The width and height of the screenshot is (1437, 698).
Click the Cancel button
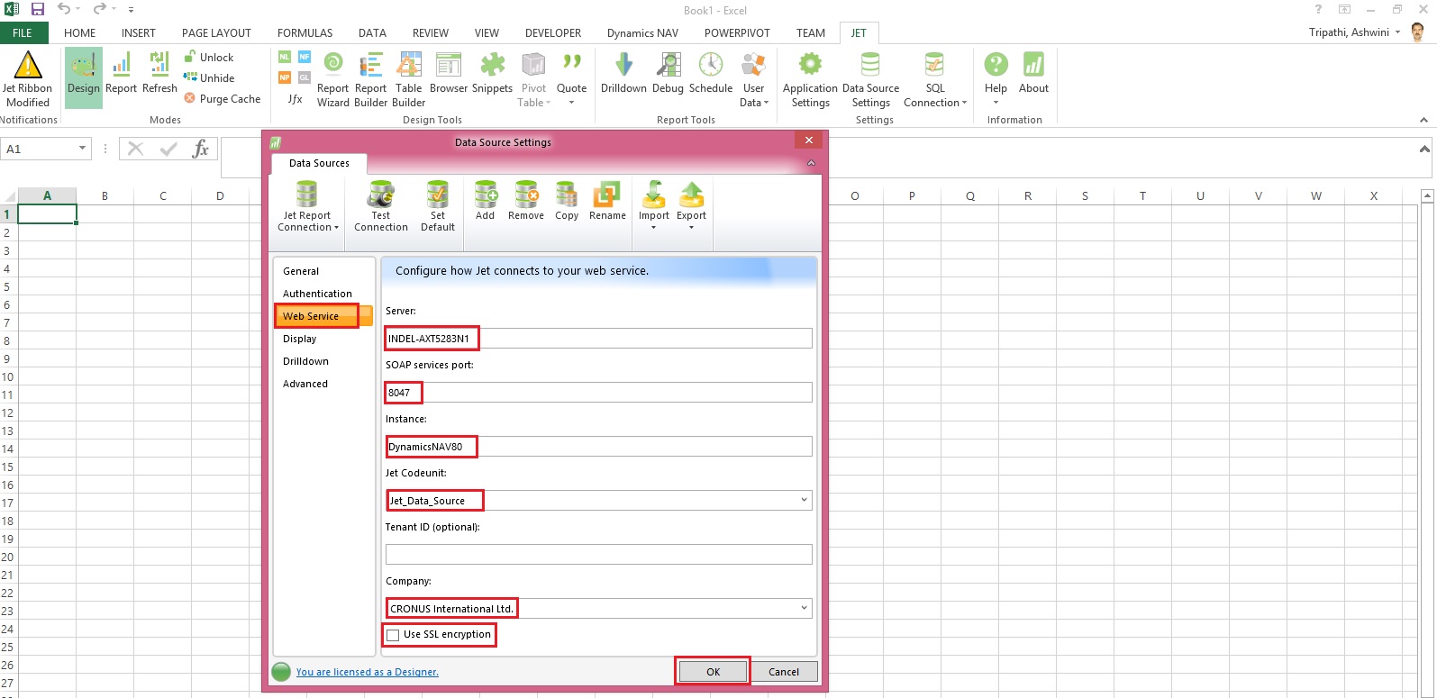tap(783, 672)
